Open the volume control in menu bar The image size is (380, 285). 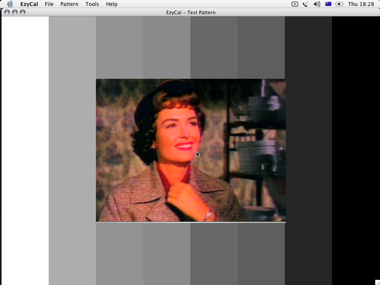317,4
